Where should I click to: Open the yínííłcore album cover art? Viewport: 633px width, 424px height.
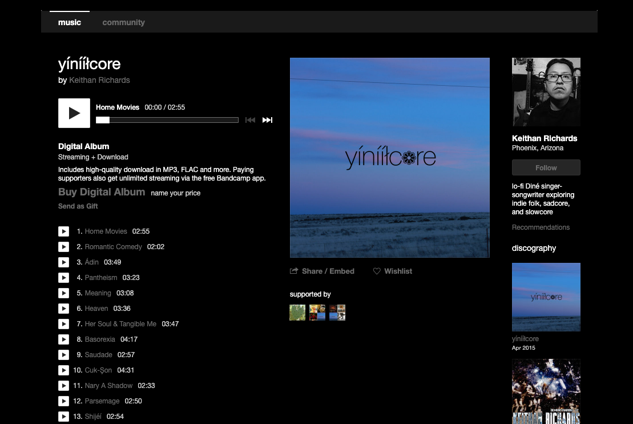click(389, 158)
